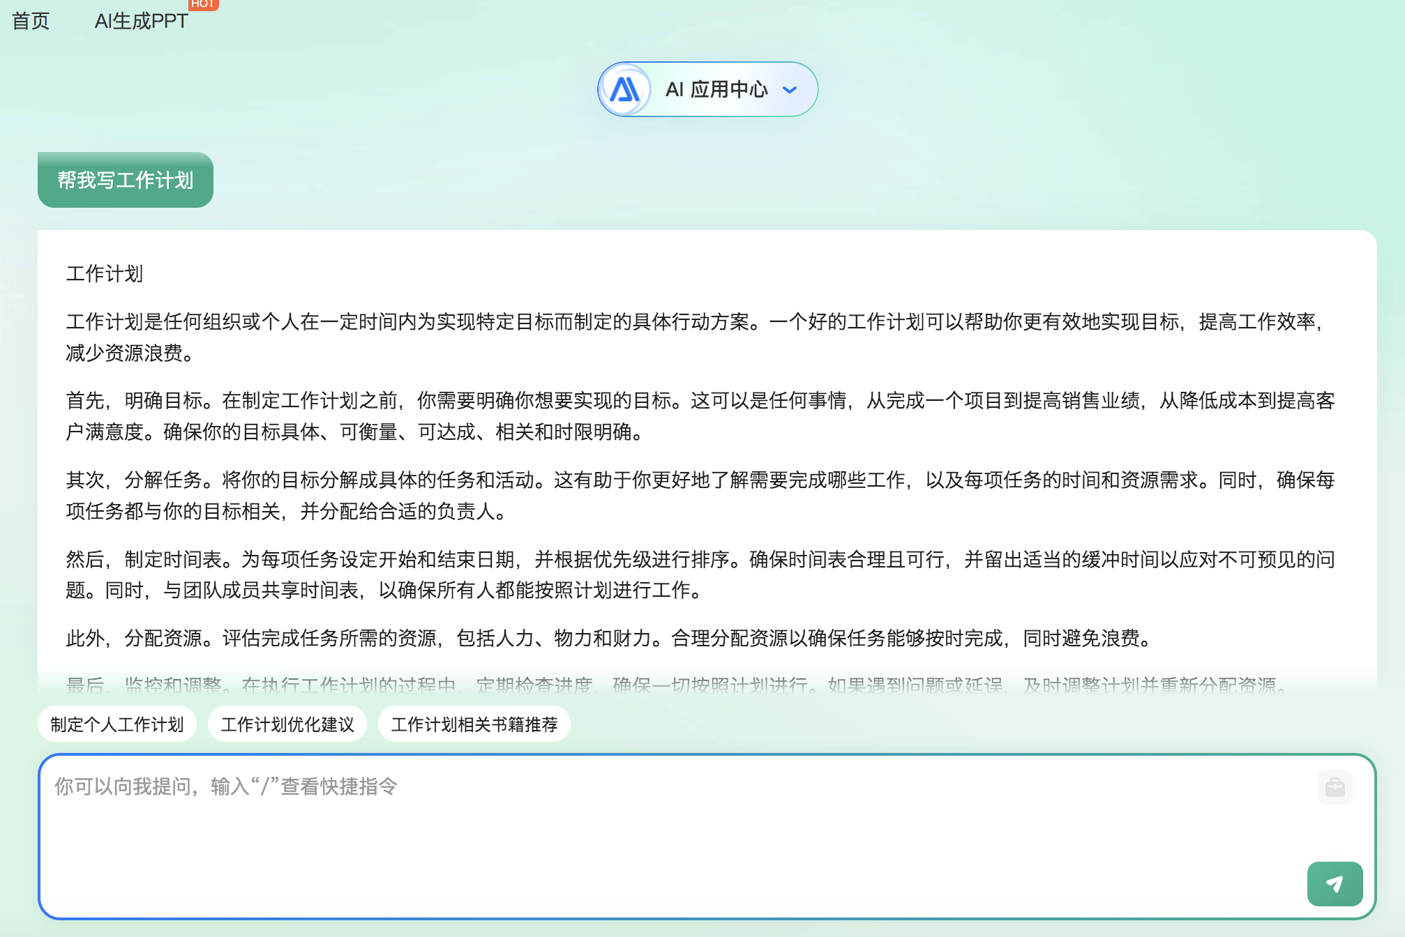
Task: Open the AI生成PPT tab
Action: (x=141, y=21)
